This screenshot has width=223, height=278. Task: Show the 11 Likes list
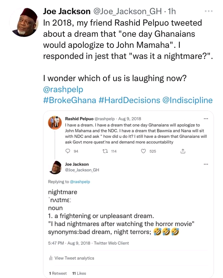coord(79,273)
